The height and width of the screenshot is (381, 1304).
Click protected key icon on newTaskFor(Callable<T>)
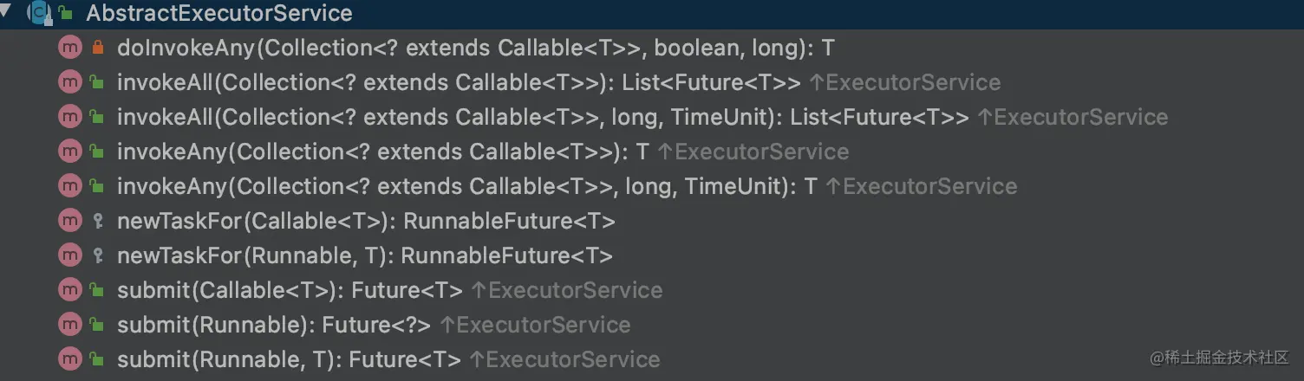click(98, 222)
